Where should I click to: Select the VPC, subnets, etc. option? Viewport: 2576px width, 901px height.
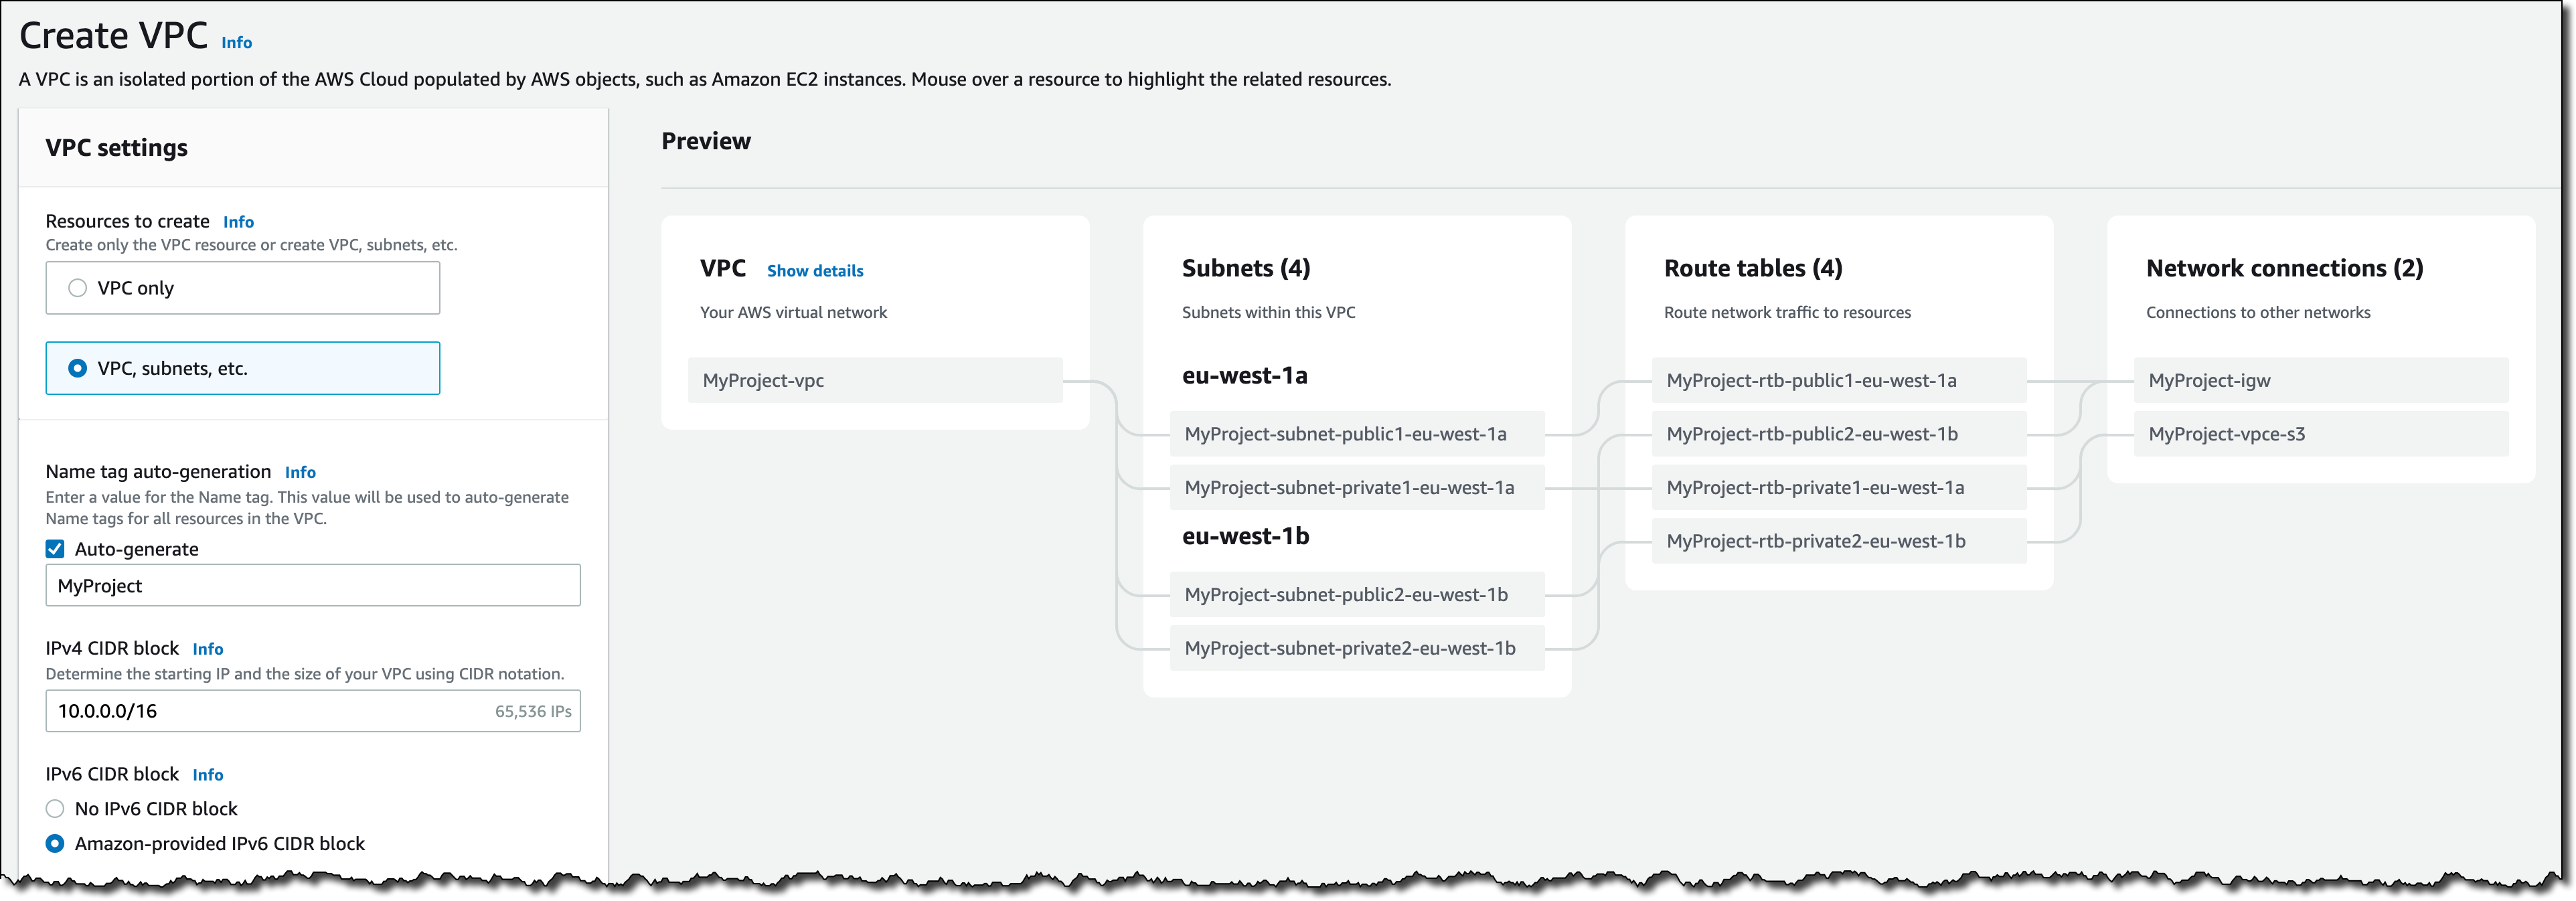point(78,368)
